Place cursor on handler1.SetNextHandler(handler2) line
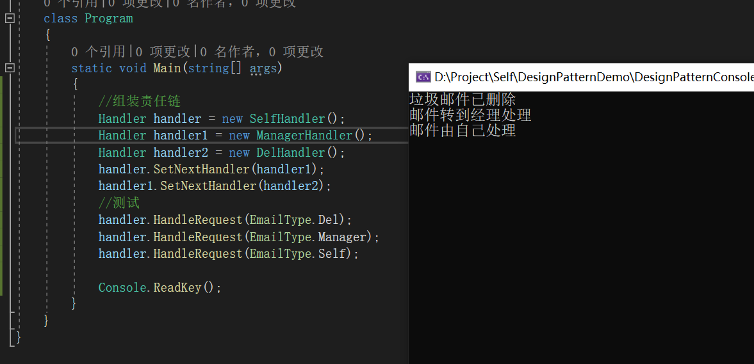The image size is (754, 364). [215, 186]
